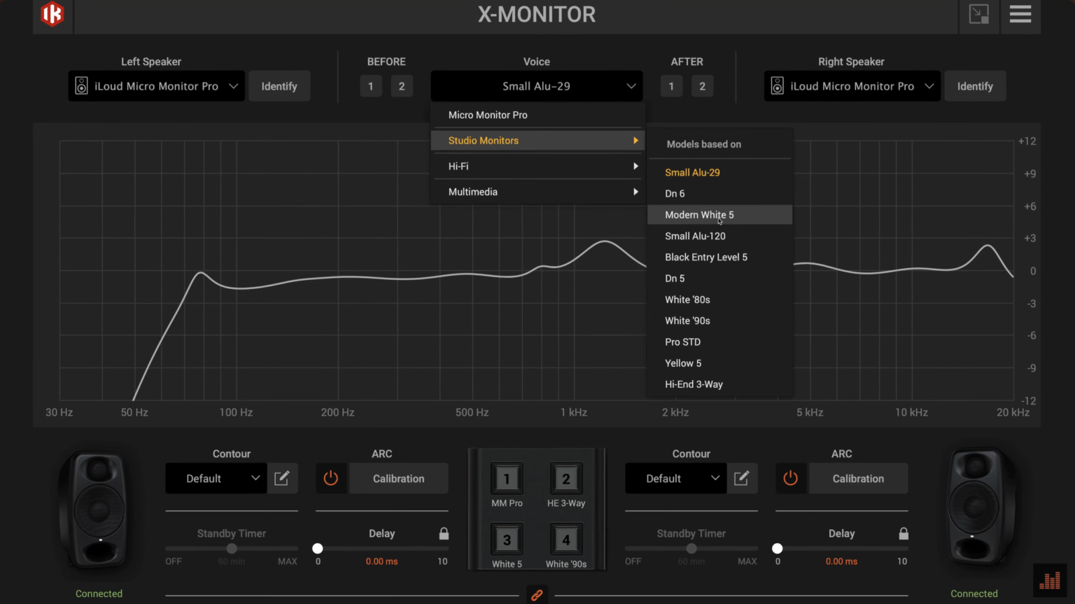Image resolution: width=1075 pixels, height=604 pixels.
Task: Click the right speaker Connected status
Action: pos(974,594)
